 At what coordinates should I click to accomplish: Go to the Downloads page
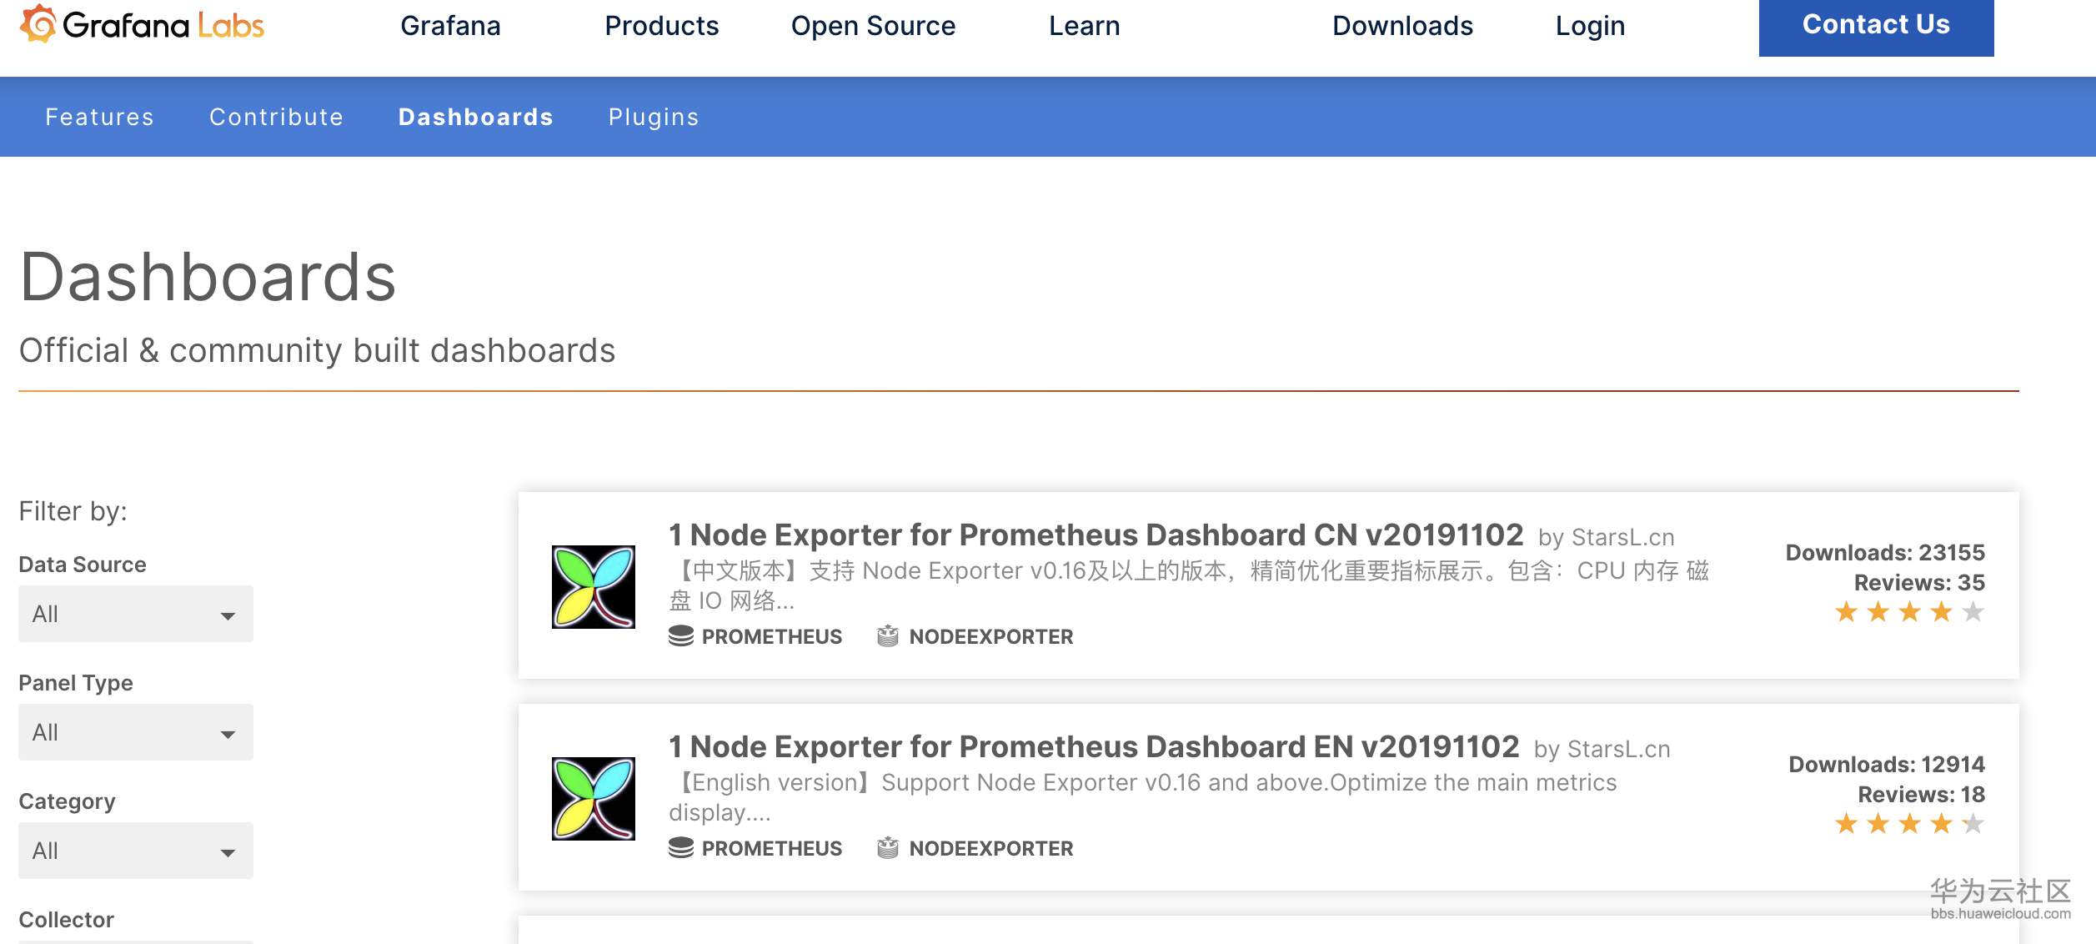click(1402, 26)
